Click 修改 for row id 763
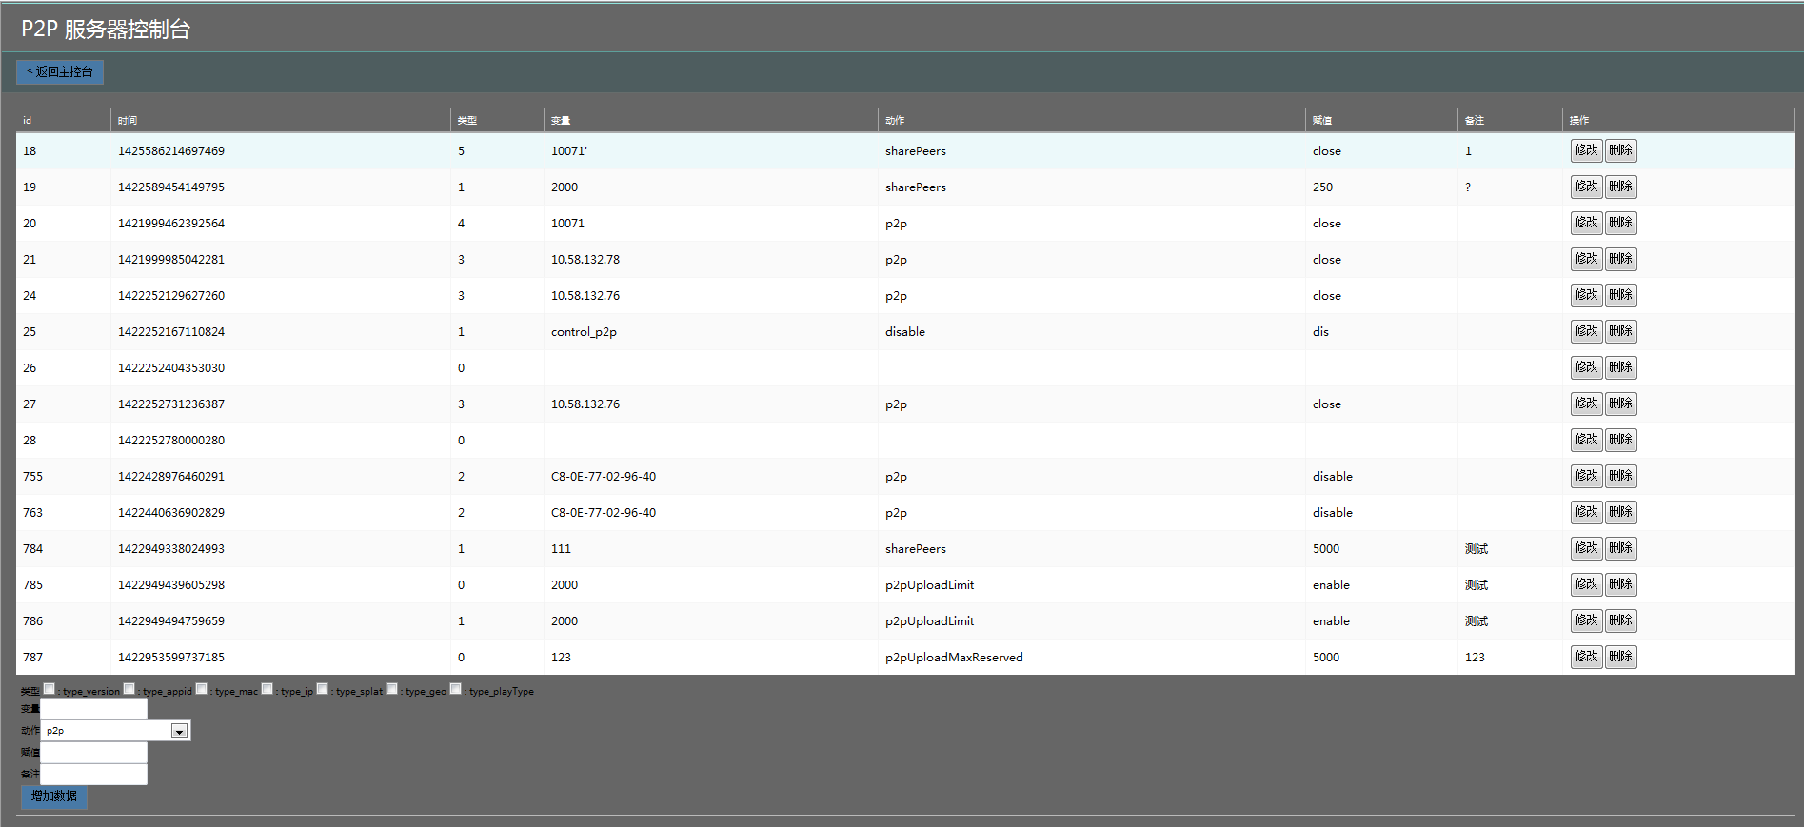 pyautogui.click(x=1586, y=512)
